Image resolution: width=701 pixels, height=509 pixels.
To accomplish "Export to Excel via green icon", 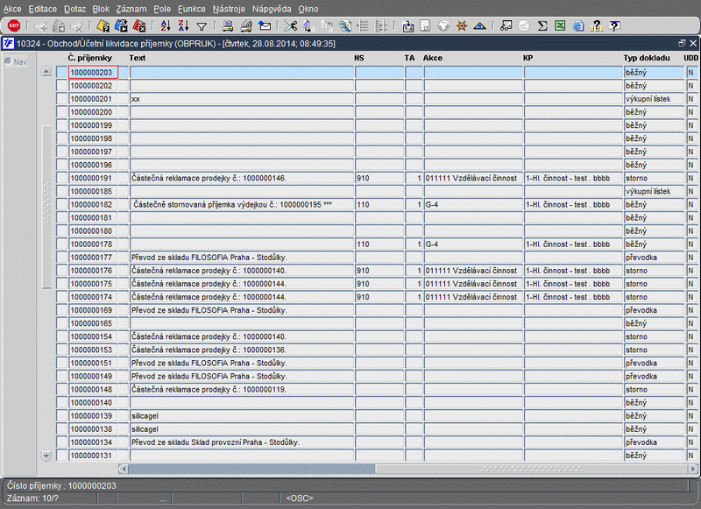I will coord(560,26).
